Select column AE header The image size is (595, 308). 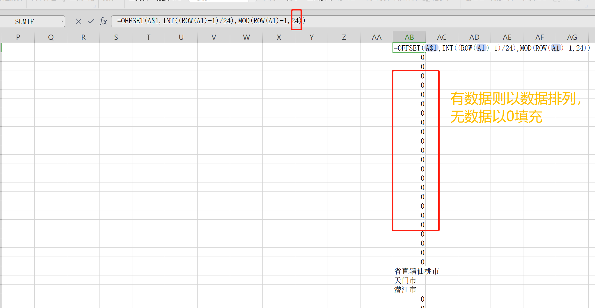tap(507, 37)
